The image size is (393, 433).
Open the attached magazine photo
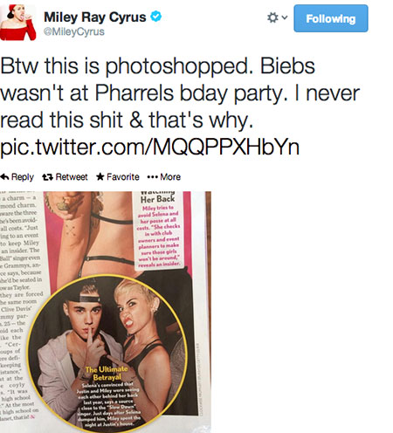coord(106,312)
